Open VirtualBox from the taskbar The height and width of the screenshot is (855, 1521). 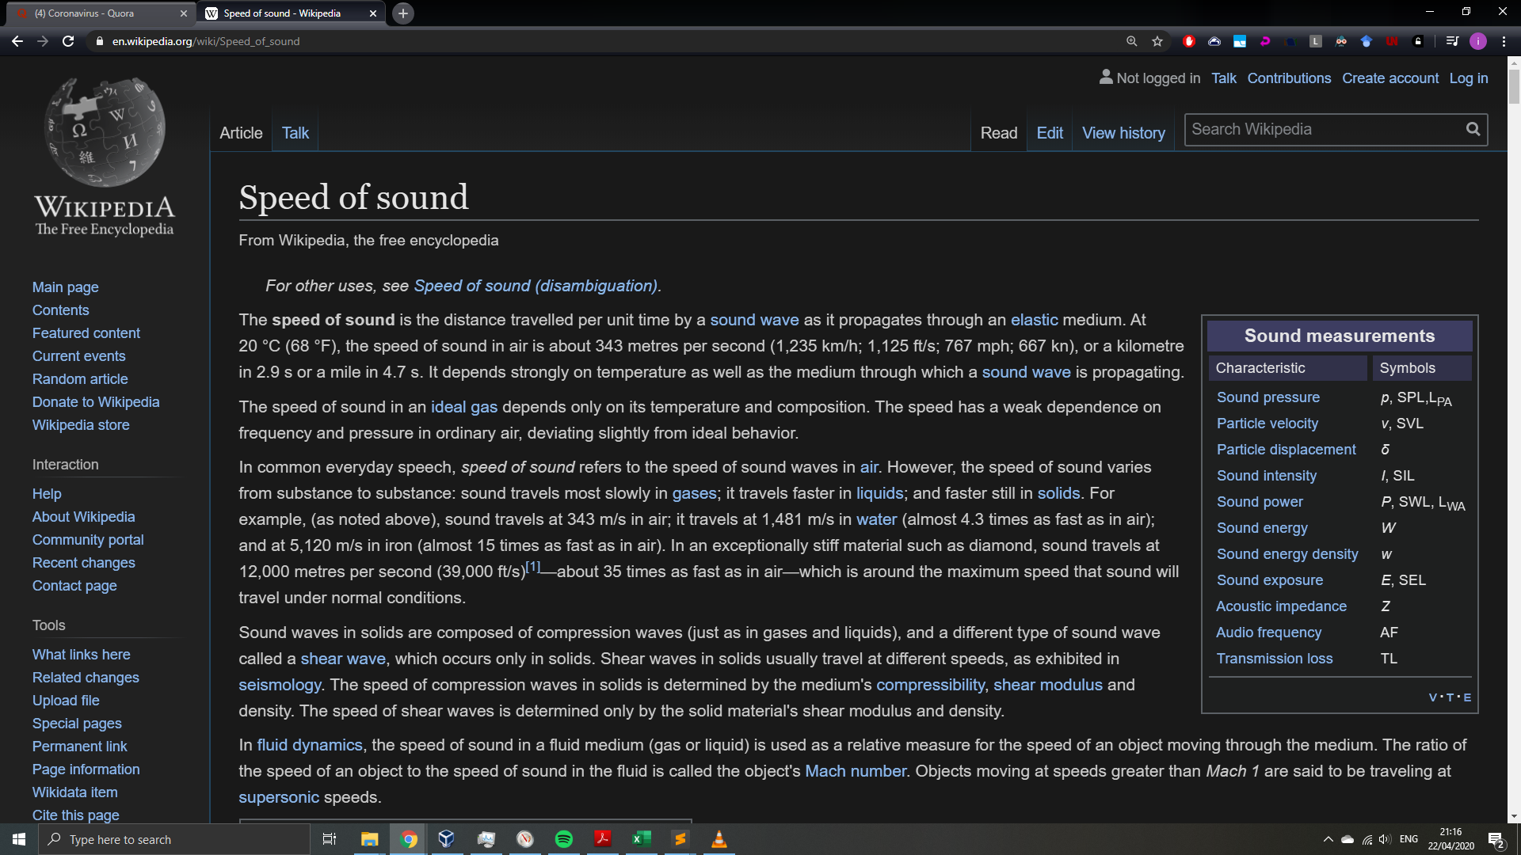click(446, 839)
